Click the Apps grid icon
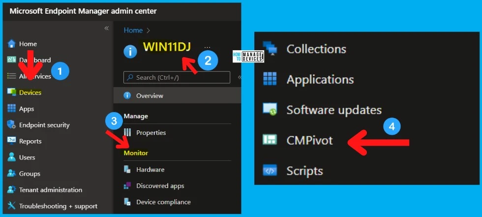The image size is (482, 217). click(11, 108)
